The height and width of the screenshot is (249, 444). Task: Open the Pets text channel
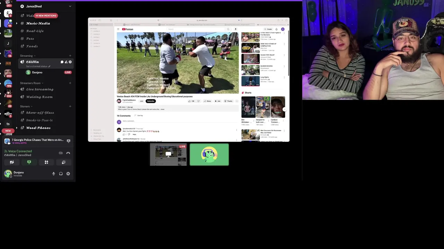tap(30, 38)
